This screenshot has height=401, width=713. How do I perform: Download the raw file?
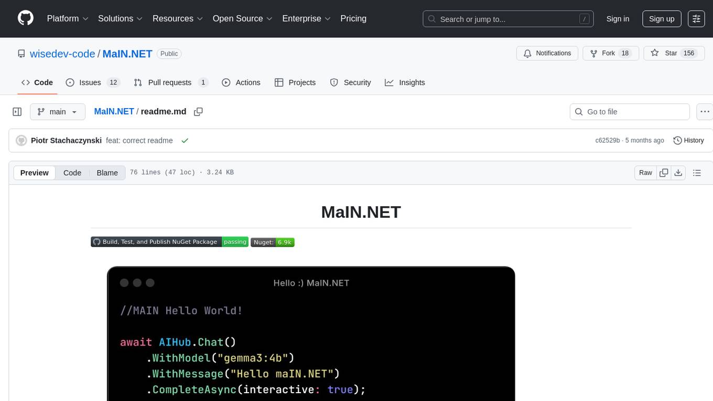(x=678, y=173)
